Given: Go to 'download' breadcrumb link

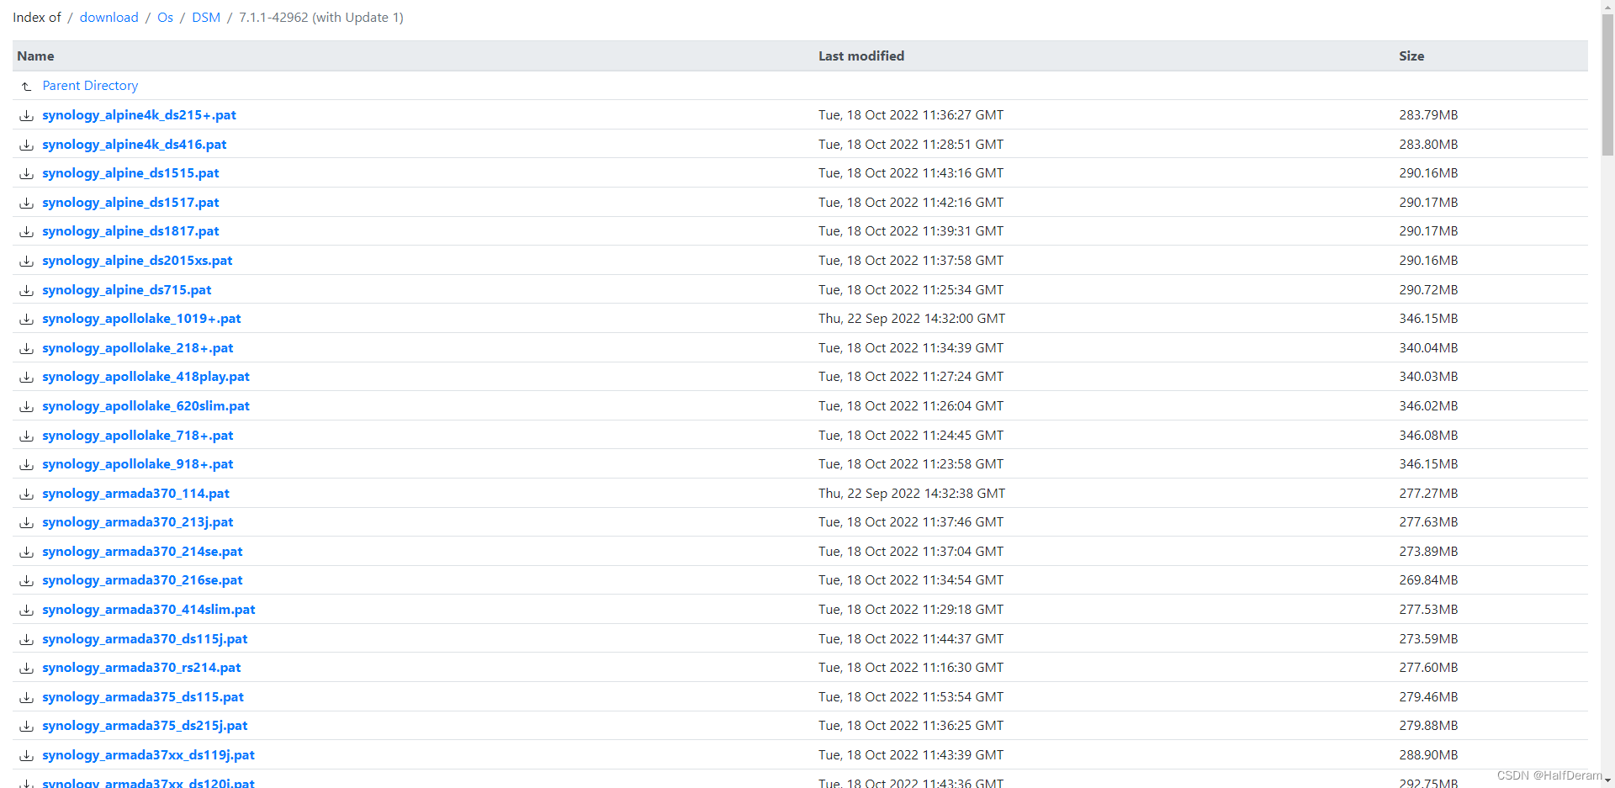Looking at the screenshot, I should (109, 18).
